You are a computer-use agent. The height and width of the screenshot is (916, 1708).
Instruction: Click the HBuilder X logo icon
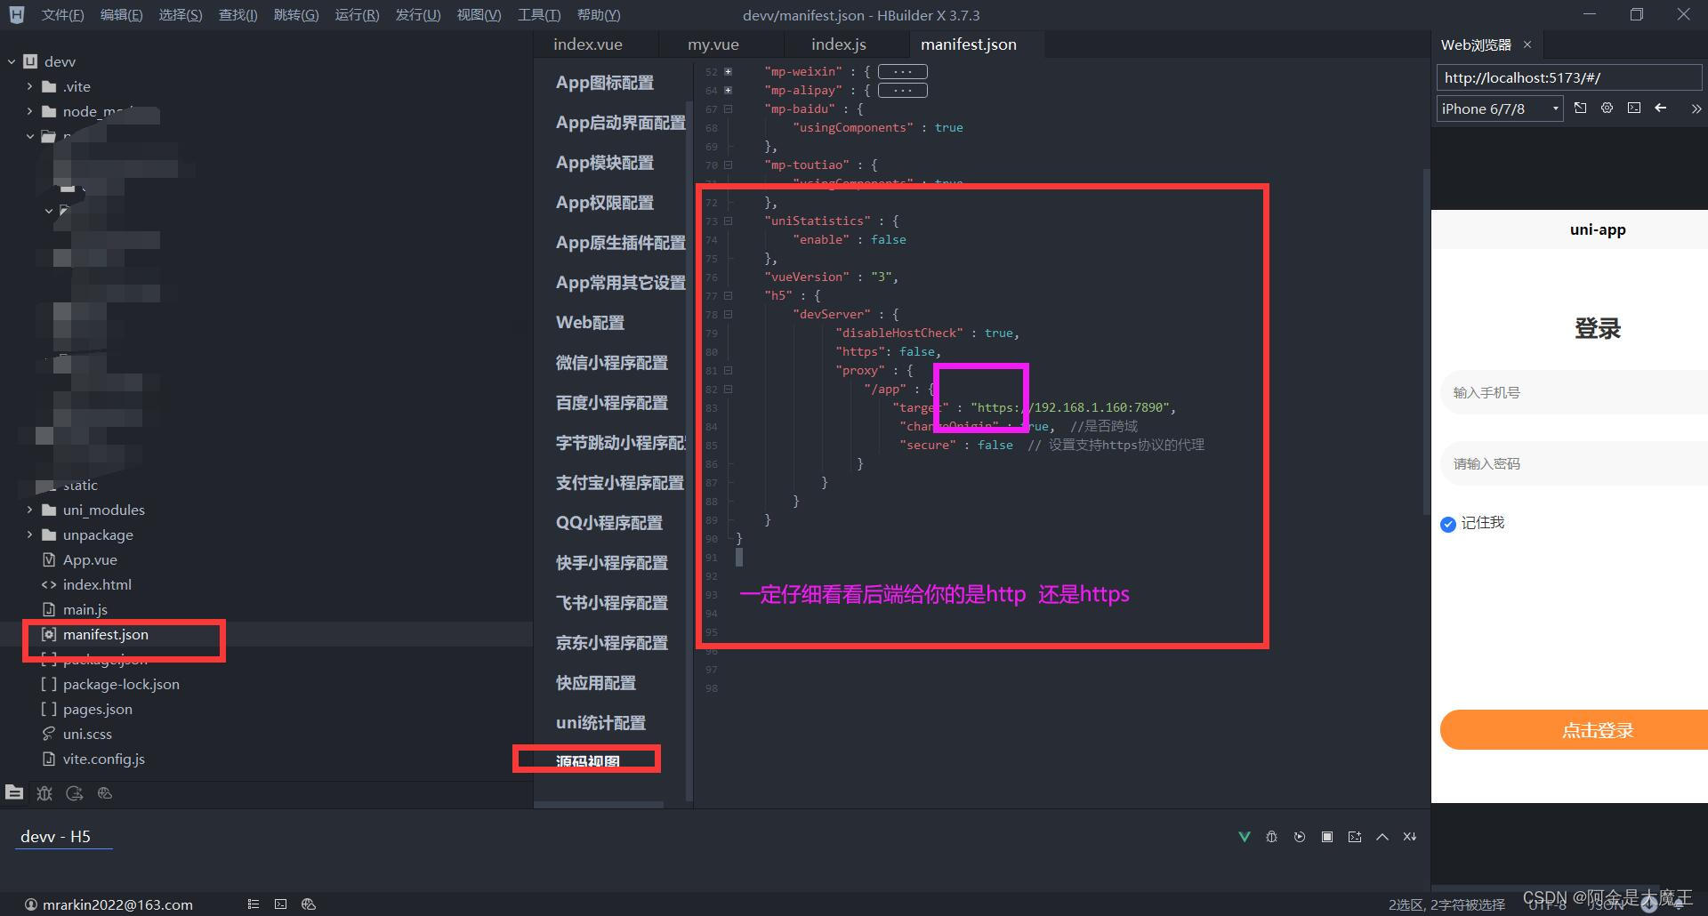pyautogui.click(x=16, y=15)
